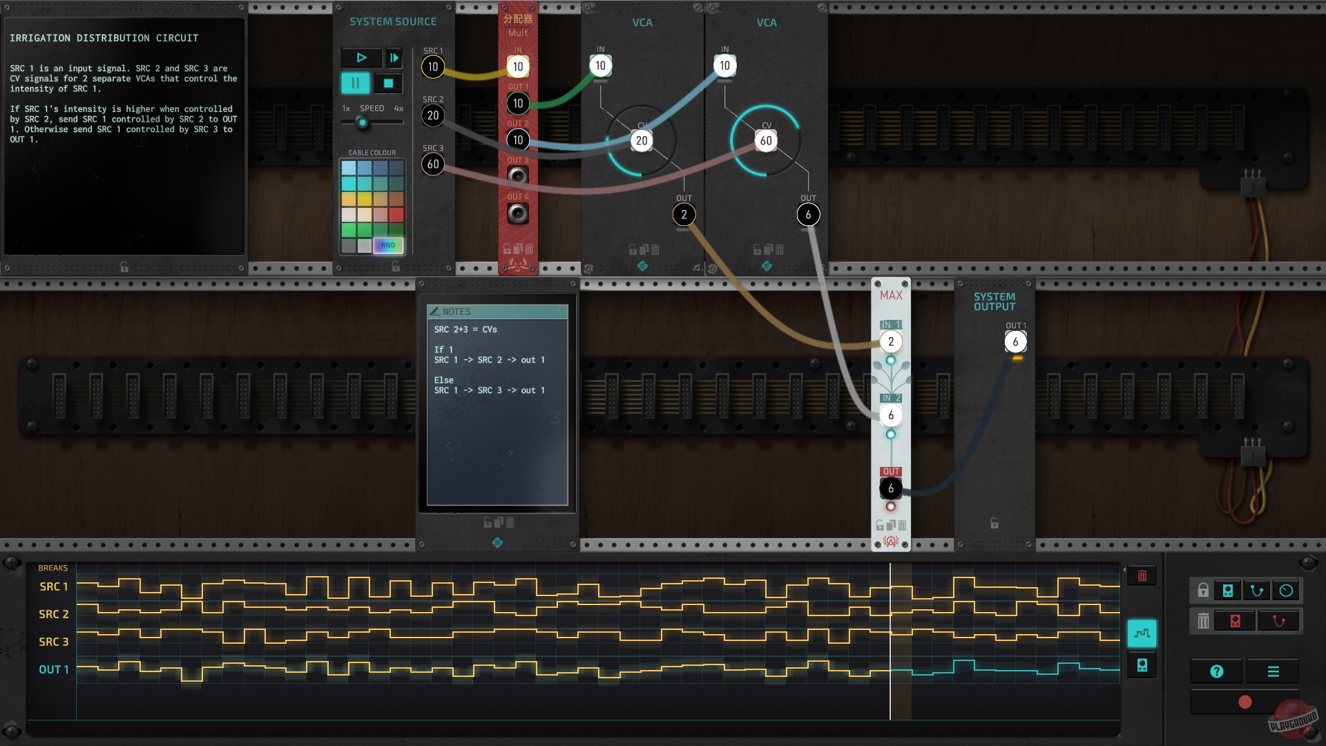Click the cyan dial knob icon
Viewport: 1326px width, 746px height.
coord(1286,591)
